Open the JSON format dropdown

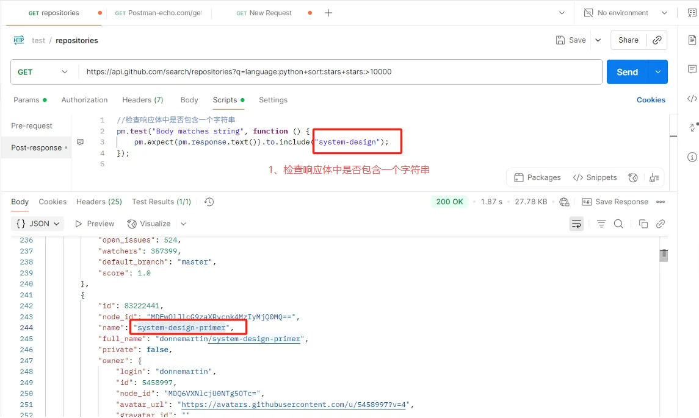37,224
